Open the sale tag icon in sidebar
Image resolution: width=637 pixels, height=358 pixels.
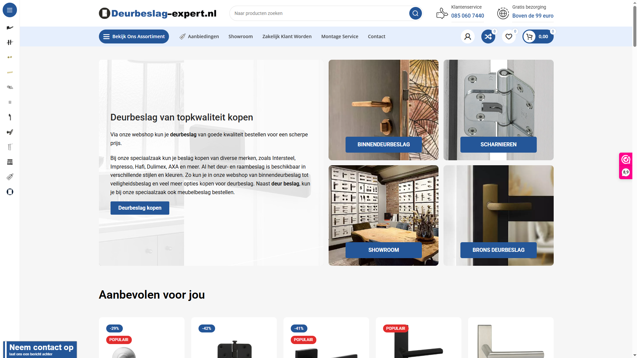(10, 177)
